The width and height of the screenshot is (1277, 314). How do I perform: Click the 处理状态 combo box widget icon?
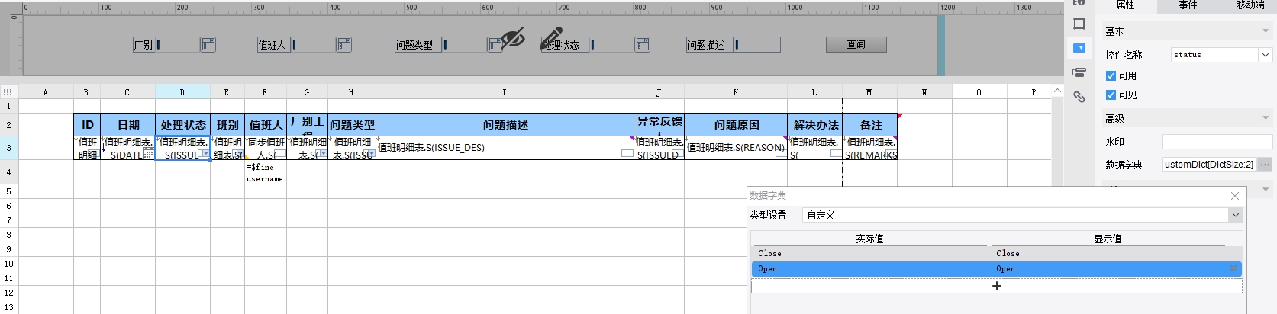coord(643,45)
